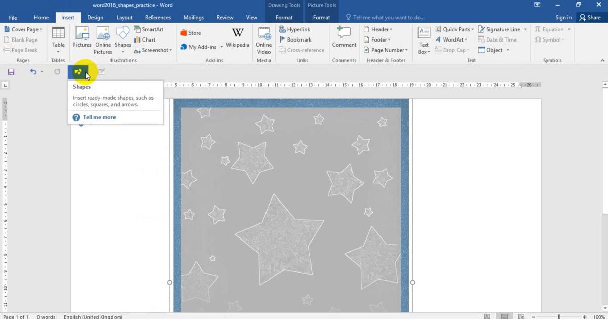Open the Page Number dropdown

point(386,50)
